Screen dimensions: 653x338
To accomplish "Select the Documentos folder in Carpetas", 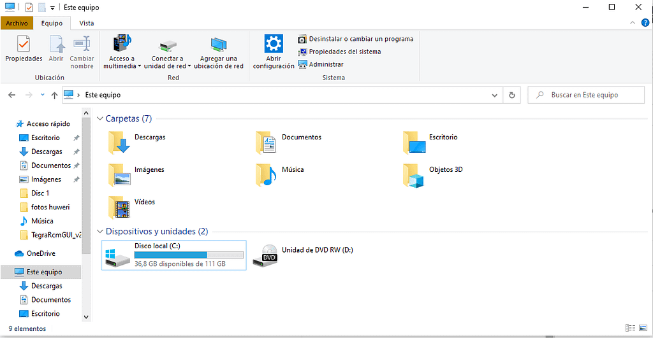I will coord(289,142).
